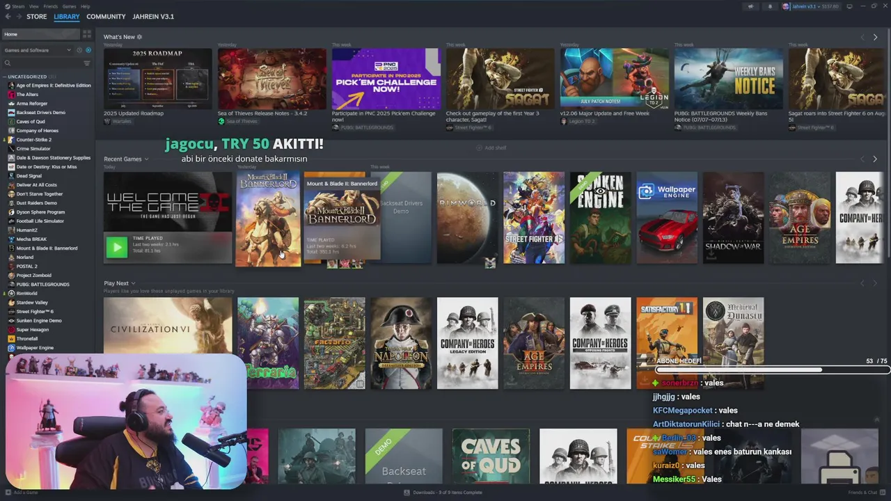The height and width of the screenshot is (501, 891).
Task: Click the Add shelf button
Action: [491, 148]
